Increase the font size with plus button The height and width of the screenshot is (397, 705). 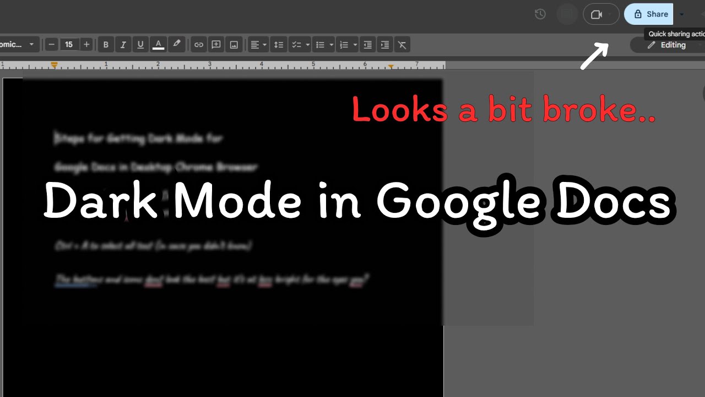[86, 45]
